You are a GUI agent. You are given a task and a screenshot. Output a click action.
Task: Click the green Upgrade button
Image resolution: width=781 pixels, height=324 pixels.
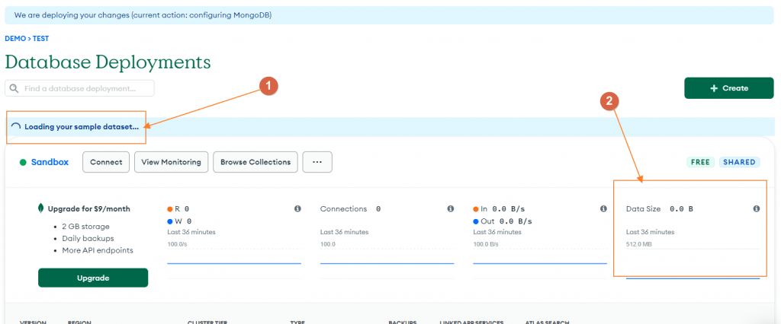coord(93,278)
